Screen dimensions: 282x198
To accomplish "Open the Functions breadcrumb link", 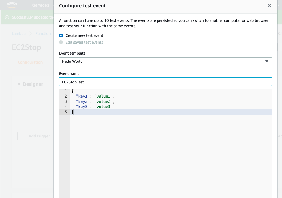I will (44, 34).
